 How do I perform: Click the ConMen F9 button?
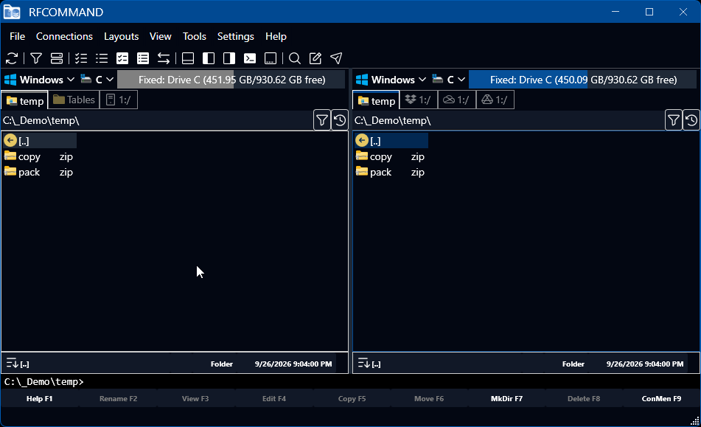(x=661, y=398)
